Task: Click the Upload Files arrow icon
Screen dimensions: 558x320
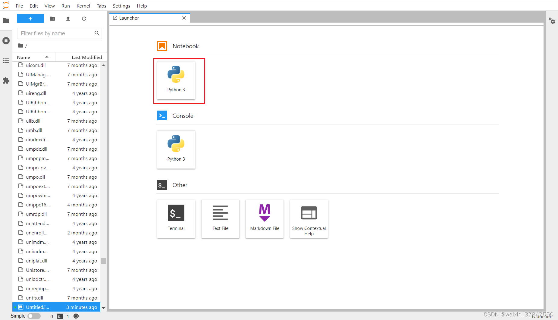Action: pos(68,19)
